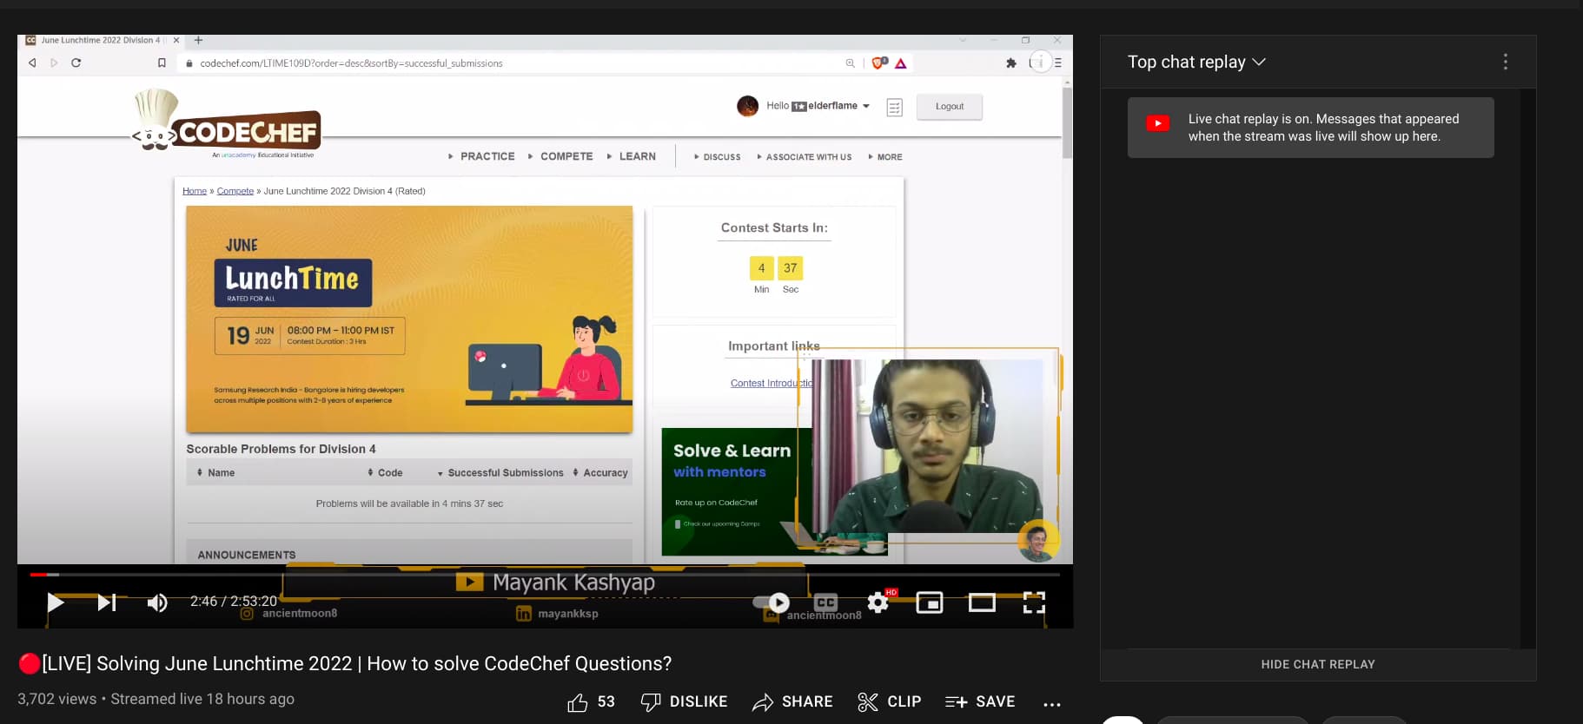
Task: Create a clip with CLIP
Action: (889, 701)
